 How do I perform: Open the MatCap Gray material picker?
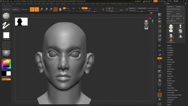point(6,54)
